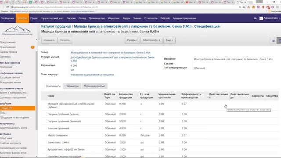Viewport: 281px width, 158px height.
Task: Open the Закупки menu
Action: (x=71, y=18)
